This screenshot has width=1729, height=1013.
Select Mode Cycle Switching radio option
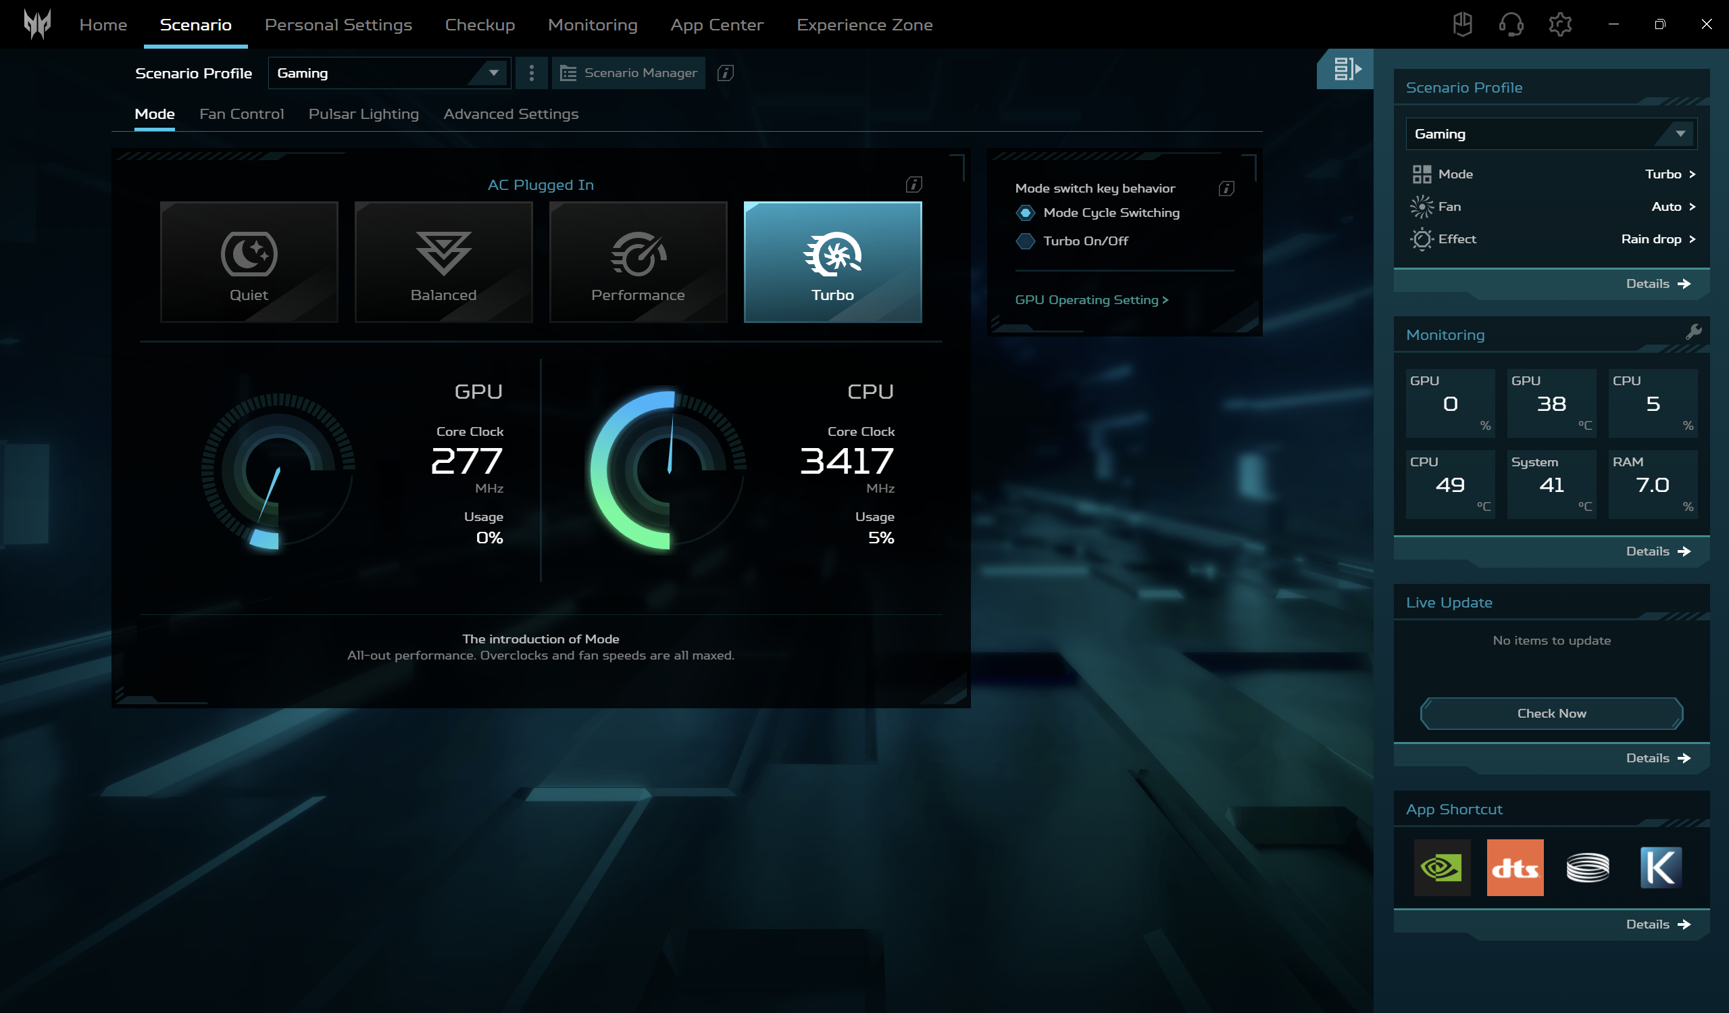[1097, 213]
